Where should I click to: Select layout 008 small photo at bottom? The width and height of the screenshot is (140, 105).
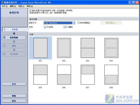pyautogui.click(x=111, y=75)
